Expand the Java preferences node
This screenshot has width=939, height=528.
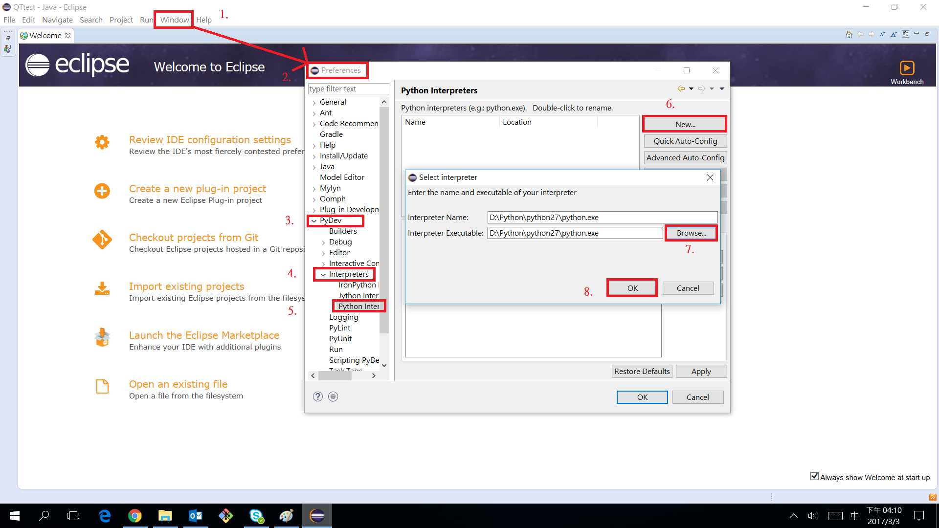click(314, 167)
